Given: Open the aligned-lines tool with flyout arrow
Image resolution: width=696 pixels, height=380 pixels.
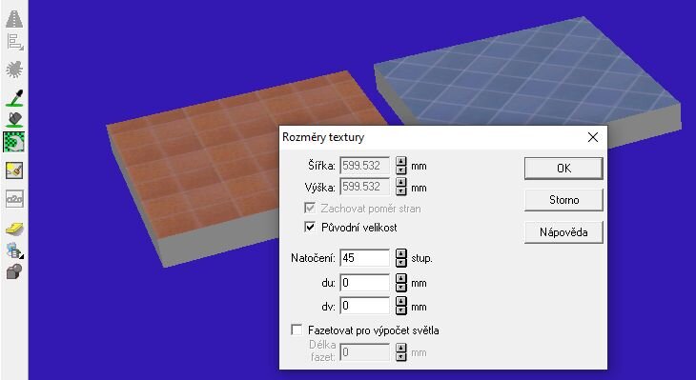Looking at the screenshot, I should (14, 42).
